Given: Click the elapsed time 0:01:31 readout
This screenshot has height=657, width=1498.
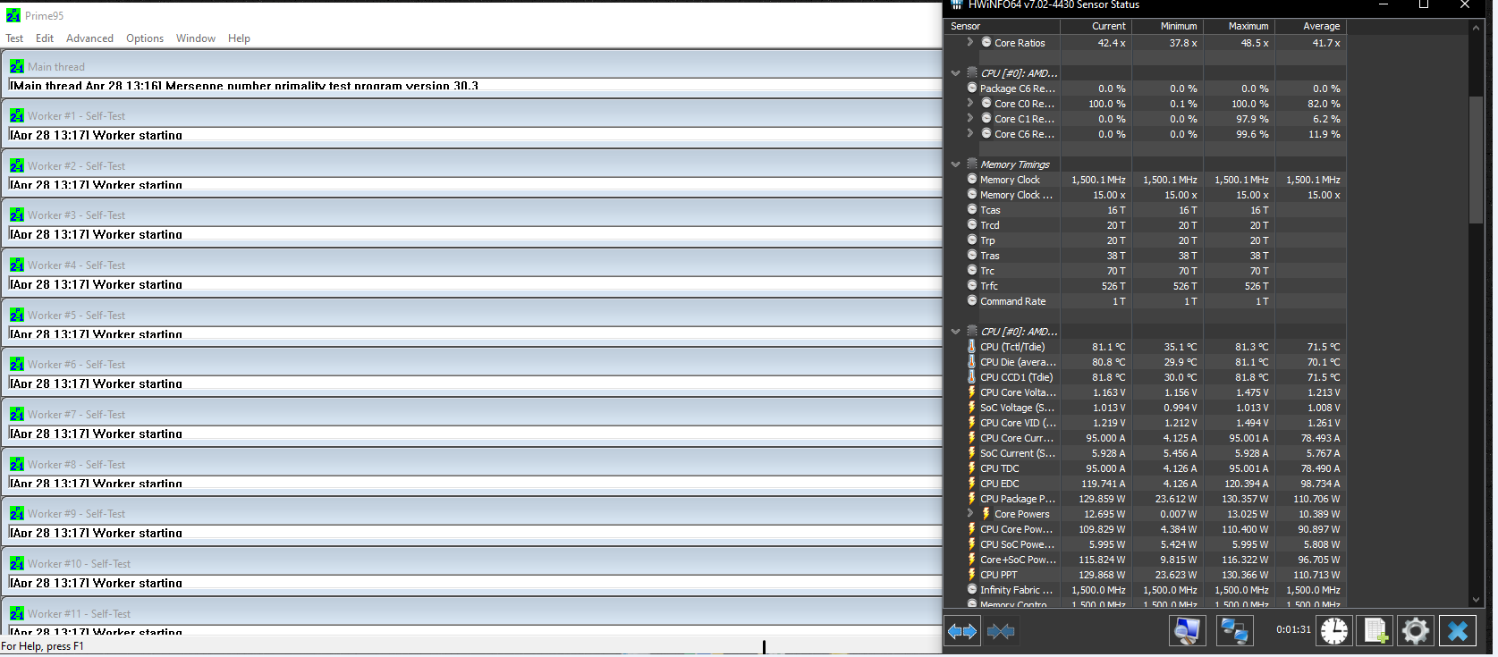Looking at the screenshot, I should pyautogui.click(x=1293, y=629).
